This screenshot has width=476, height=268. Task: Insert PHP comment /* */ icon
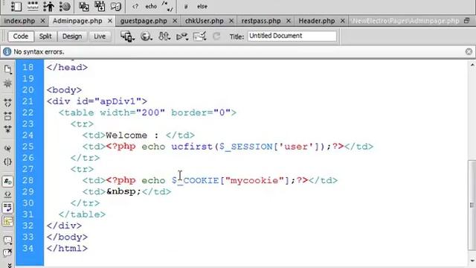pos(167,7)
